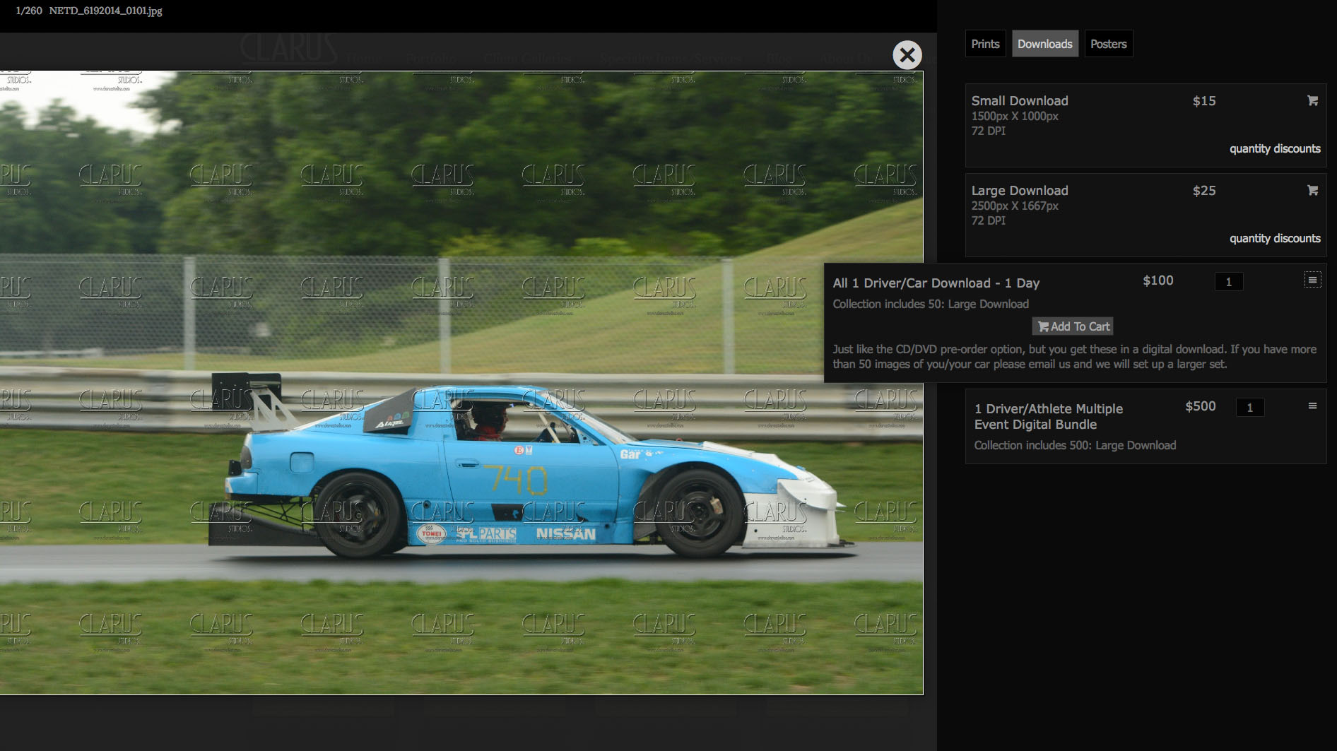Image resolution: width=1337 pixels, height=751 pixels.
Task: Open the Posters tab
Action: (x=1108, y=44)
